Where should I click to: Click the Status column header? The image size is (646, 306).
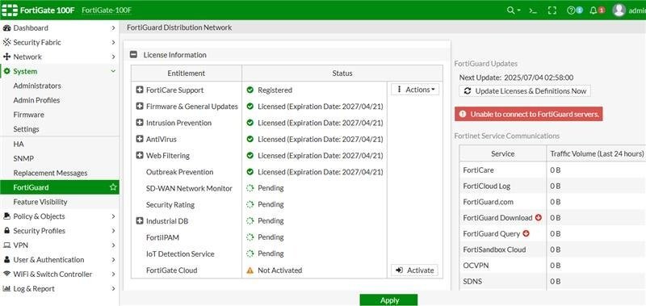click(x=342, y=73)
